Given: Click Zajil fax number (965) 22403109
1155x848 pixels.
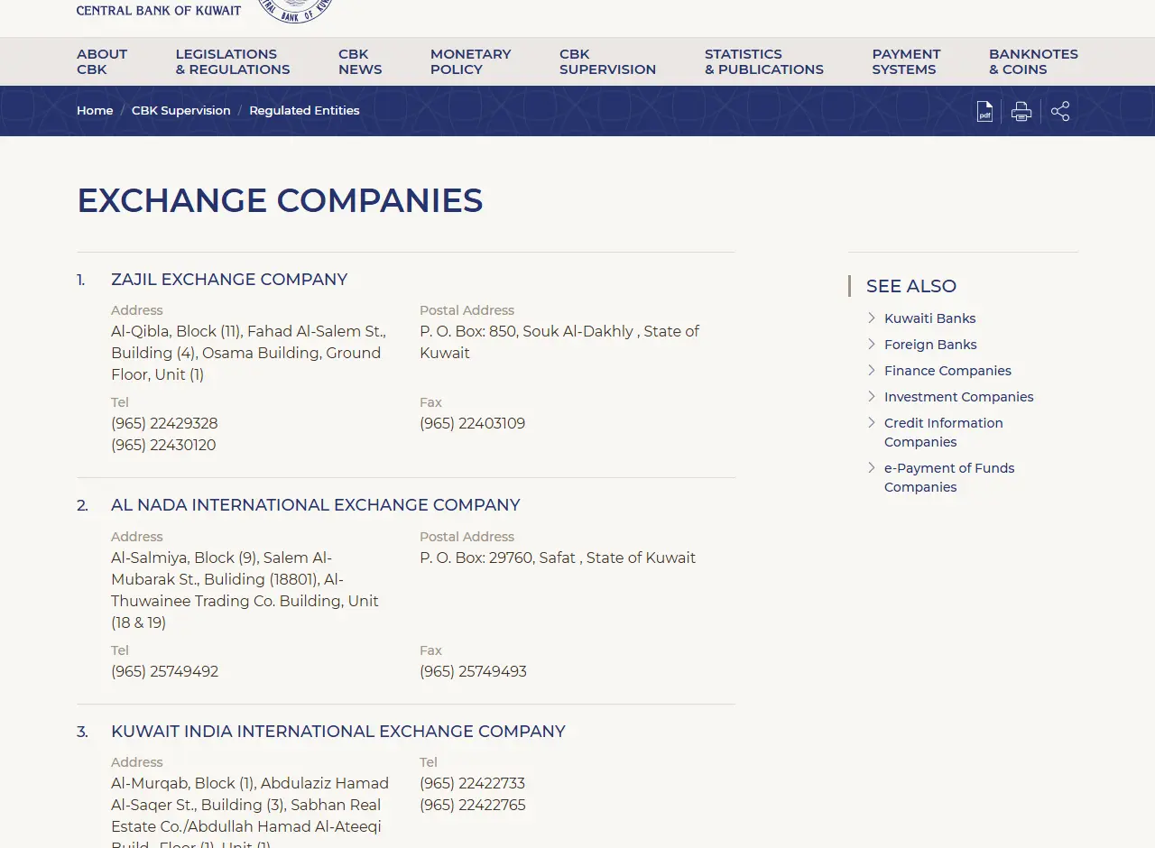Looking at the screenshot, I should pos(472,423).
